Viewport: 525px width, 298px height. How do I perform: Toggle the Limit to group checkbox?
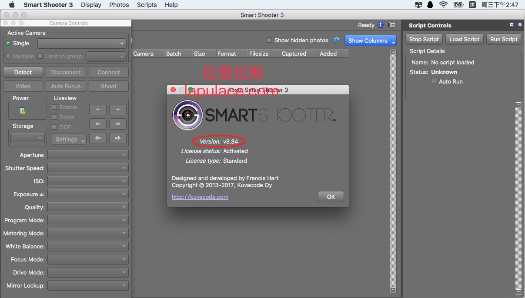click(x=40, y=56)
